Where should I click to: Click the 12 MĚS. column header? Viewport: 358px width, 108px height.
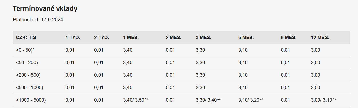320,38
